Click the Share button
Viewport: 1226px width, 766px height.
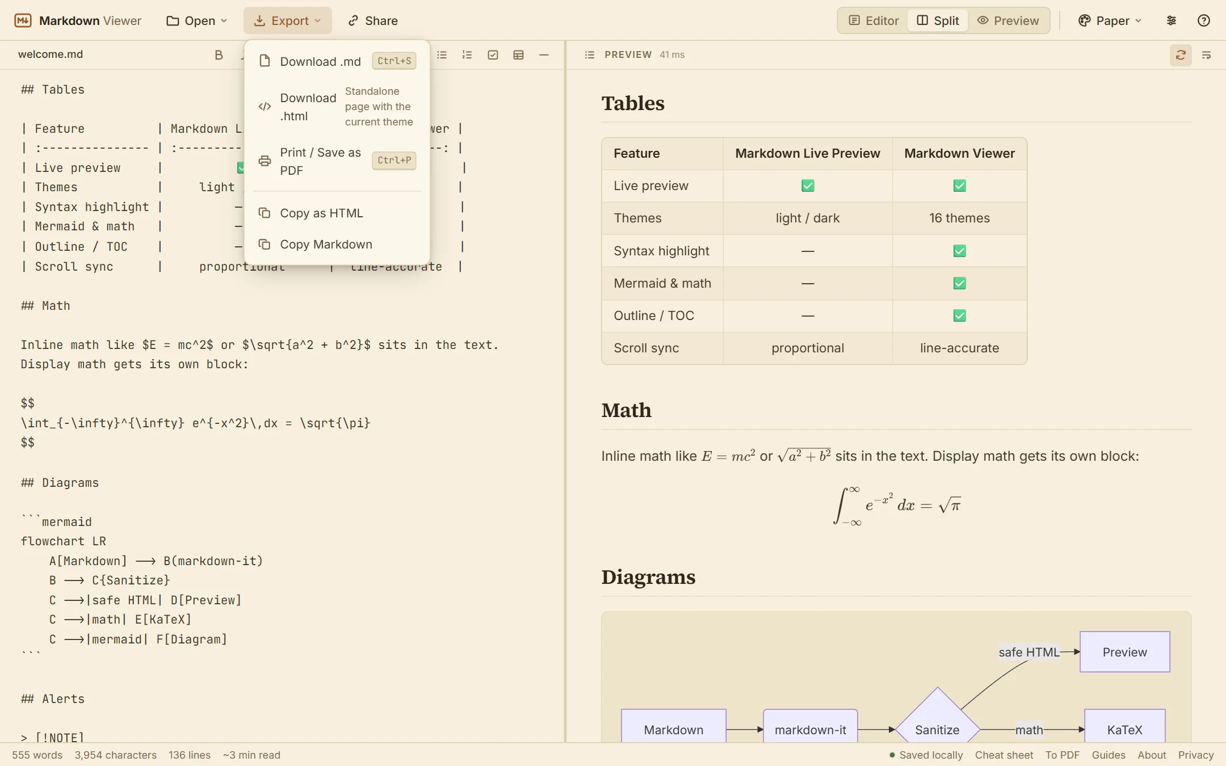(x=373, y=20)
